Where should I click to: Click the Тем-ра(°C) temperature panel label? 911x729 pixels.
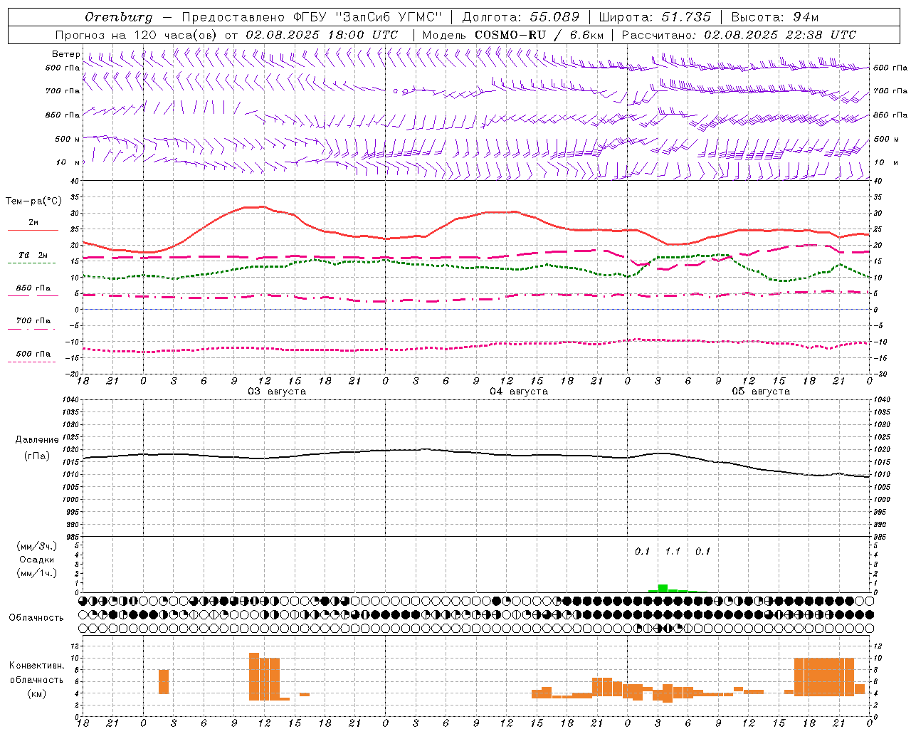click(33, 201)
